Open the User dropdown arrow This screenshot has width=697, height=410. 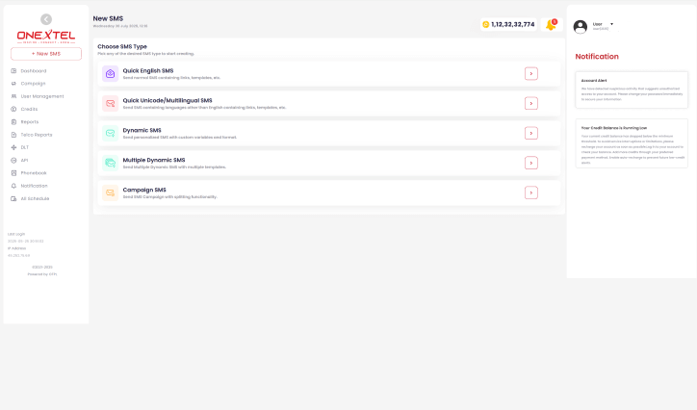[612, 24]
